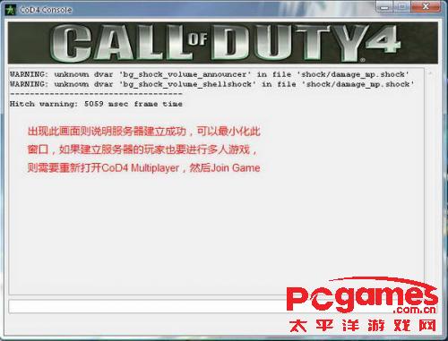448x341 pixels.
Task: Click the 'bg_shock_volume_announcer' warning line
Action: (209, 74)
